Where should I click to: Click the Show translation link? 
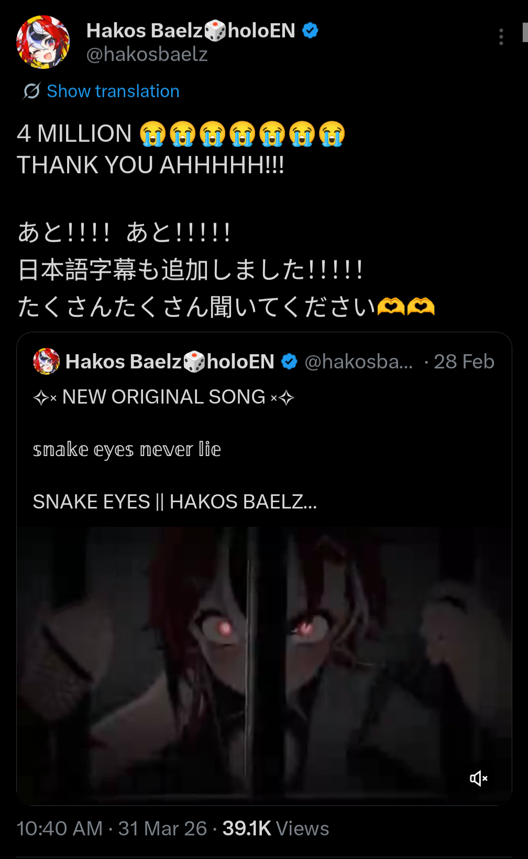(x=113, y=91)
